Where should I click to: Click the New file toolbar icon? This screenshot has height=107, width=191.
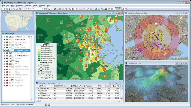coord(4,9)
